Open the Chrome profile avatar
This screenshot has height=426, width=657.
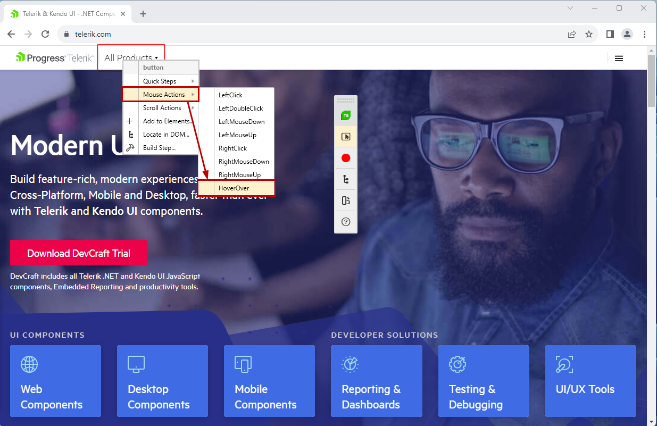[x=627, y=34]
